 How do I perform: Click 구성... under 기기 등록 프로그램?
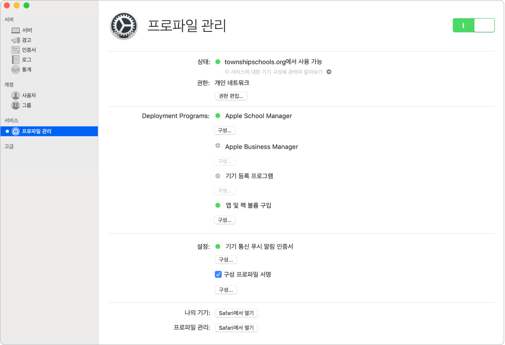click(x=225, y=191)
